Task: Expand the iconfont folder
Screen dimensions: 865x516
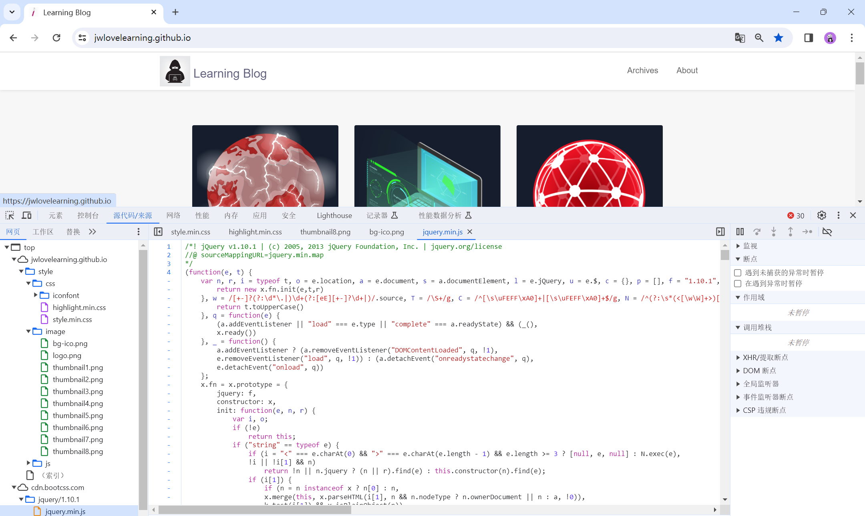Action: (36, 295)
